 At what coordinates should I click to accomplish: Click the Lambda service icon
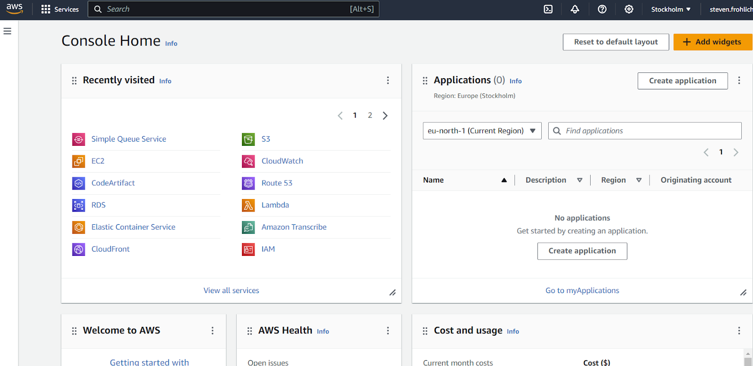pyautogui.click(x=248, y=205)
